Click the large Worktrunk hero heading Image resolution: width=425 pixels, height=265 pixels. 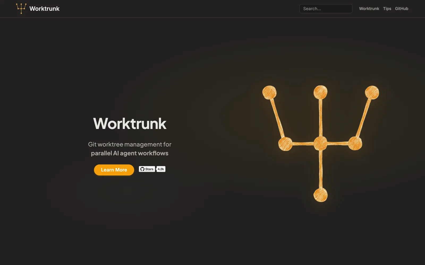130,123
